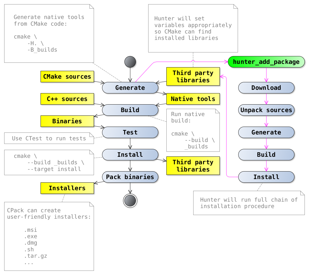309x275 pixels.
Task: Click the Install node in Hunter's chain
Action: click(266, 177)
